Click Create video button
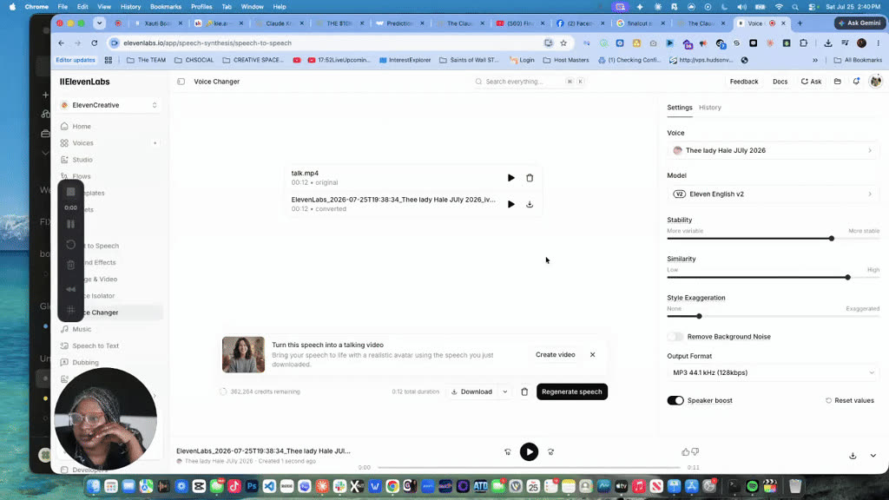The image size is (889, 500). click(x=555, y=355)
